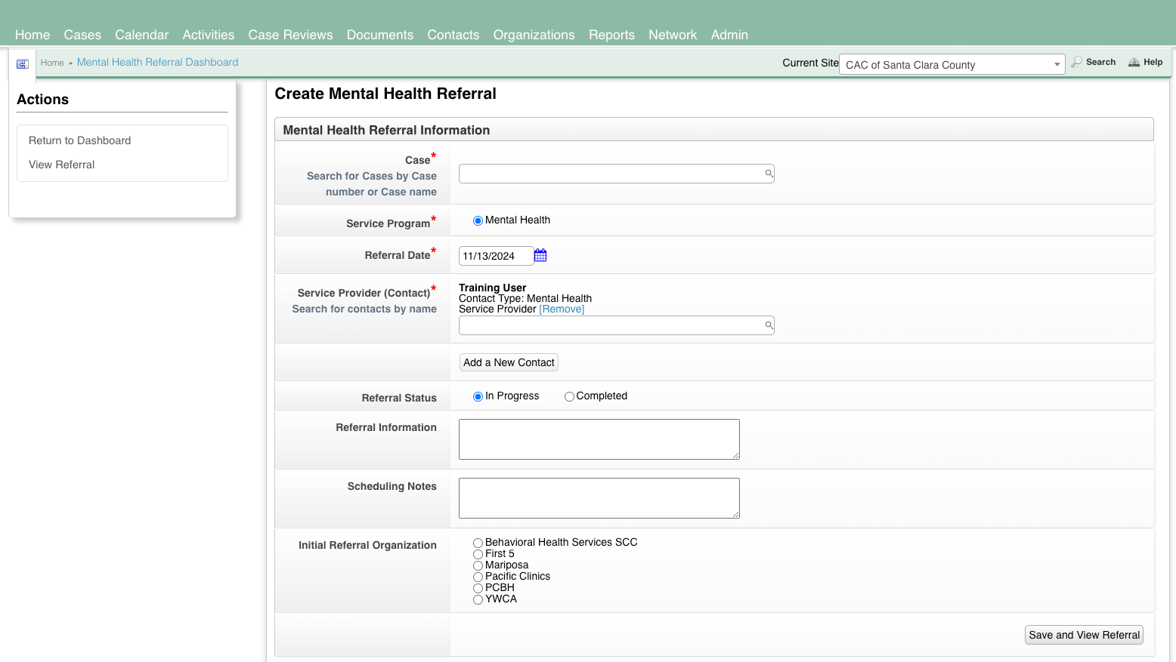Screen dimensions: 1176x662
Task: Open the Home menu
Action: tap(32, 35)
